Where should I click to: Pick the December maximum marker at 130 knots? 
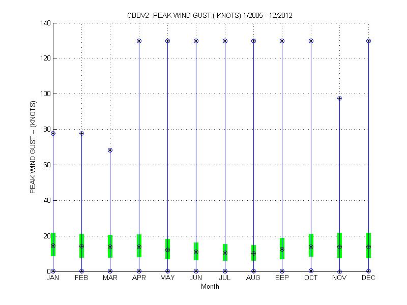[368, 41]
